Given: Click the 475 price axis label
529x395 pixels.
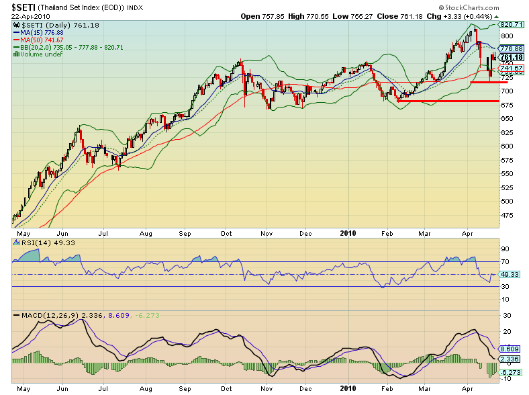Looking at the screenshot, I should [x=507, y=215].
